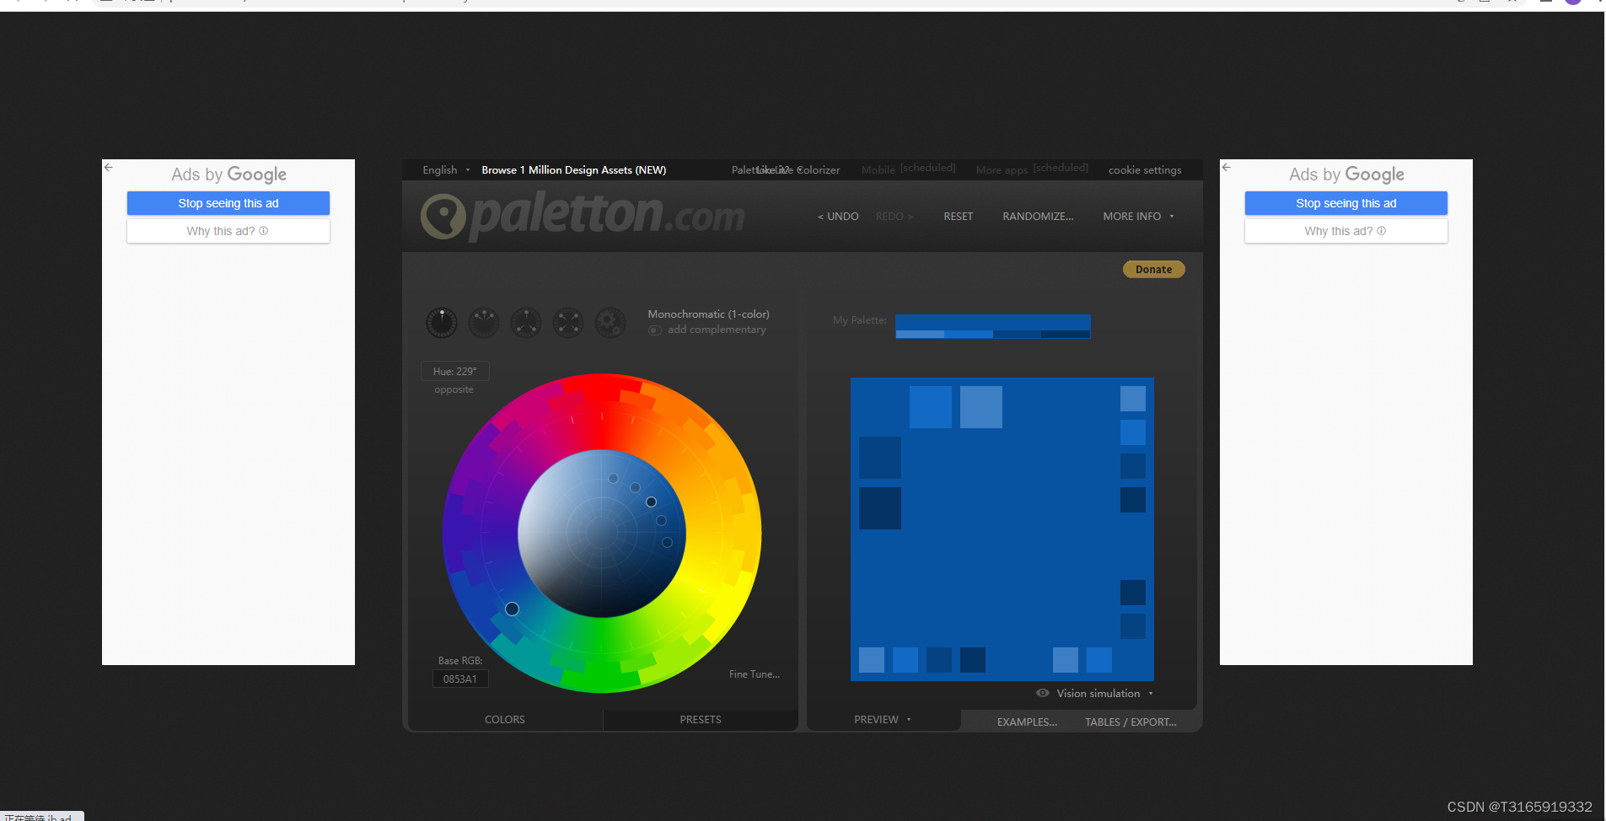1606x821 pixels.
Task: Click the Base RGB 0853A1 field
Action: pos(460,679)
